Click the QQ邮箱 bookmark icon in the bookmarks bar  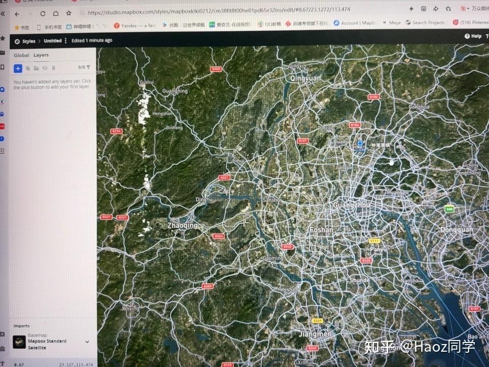click(261, 24)
